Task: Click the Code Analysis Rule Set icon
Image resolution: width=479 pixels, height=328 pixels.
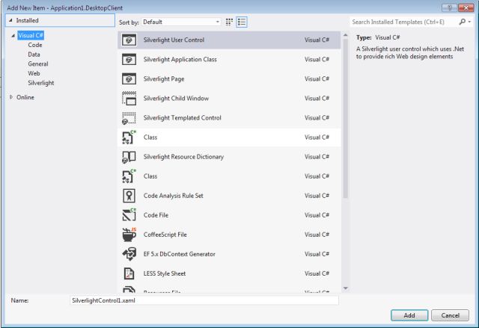Action: [x=129, y=196]
